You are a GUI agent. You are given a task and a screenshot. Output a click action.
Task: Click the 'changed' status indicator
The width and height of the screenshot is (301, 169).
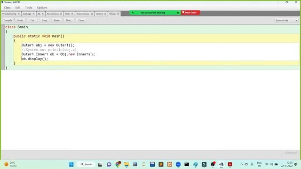(x=291, y=153)
